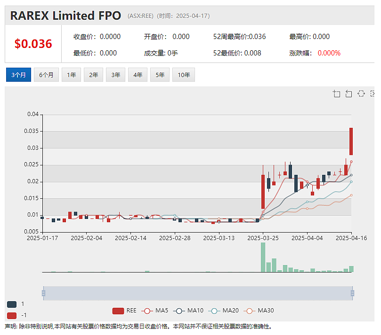
Task: Click the 开盘价: 0.000 value
Action: pos(167,37)
